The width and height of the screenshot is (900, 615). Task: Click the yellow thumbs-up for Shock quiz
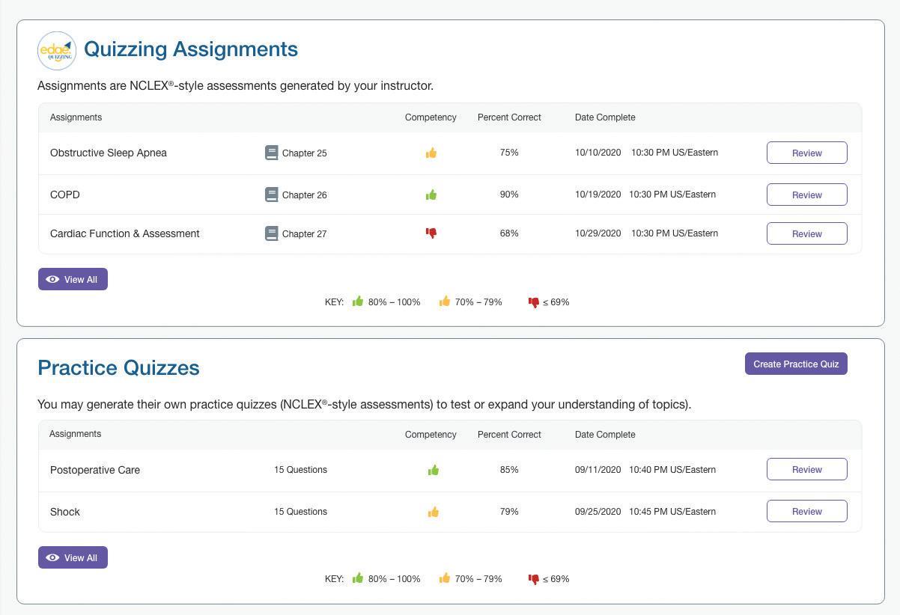click(433, 512)
